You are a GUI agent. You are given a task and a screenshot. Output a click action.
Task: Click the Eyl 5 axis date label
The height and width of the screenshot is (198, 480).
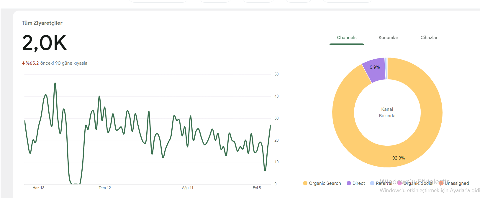coord(257,188)
